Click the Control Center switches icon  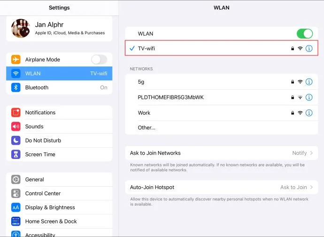pos(16,193)
